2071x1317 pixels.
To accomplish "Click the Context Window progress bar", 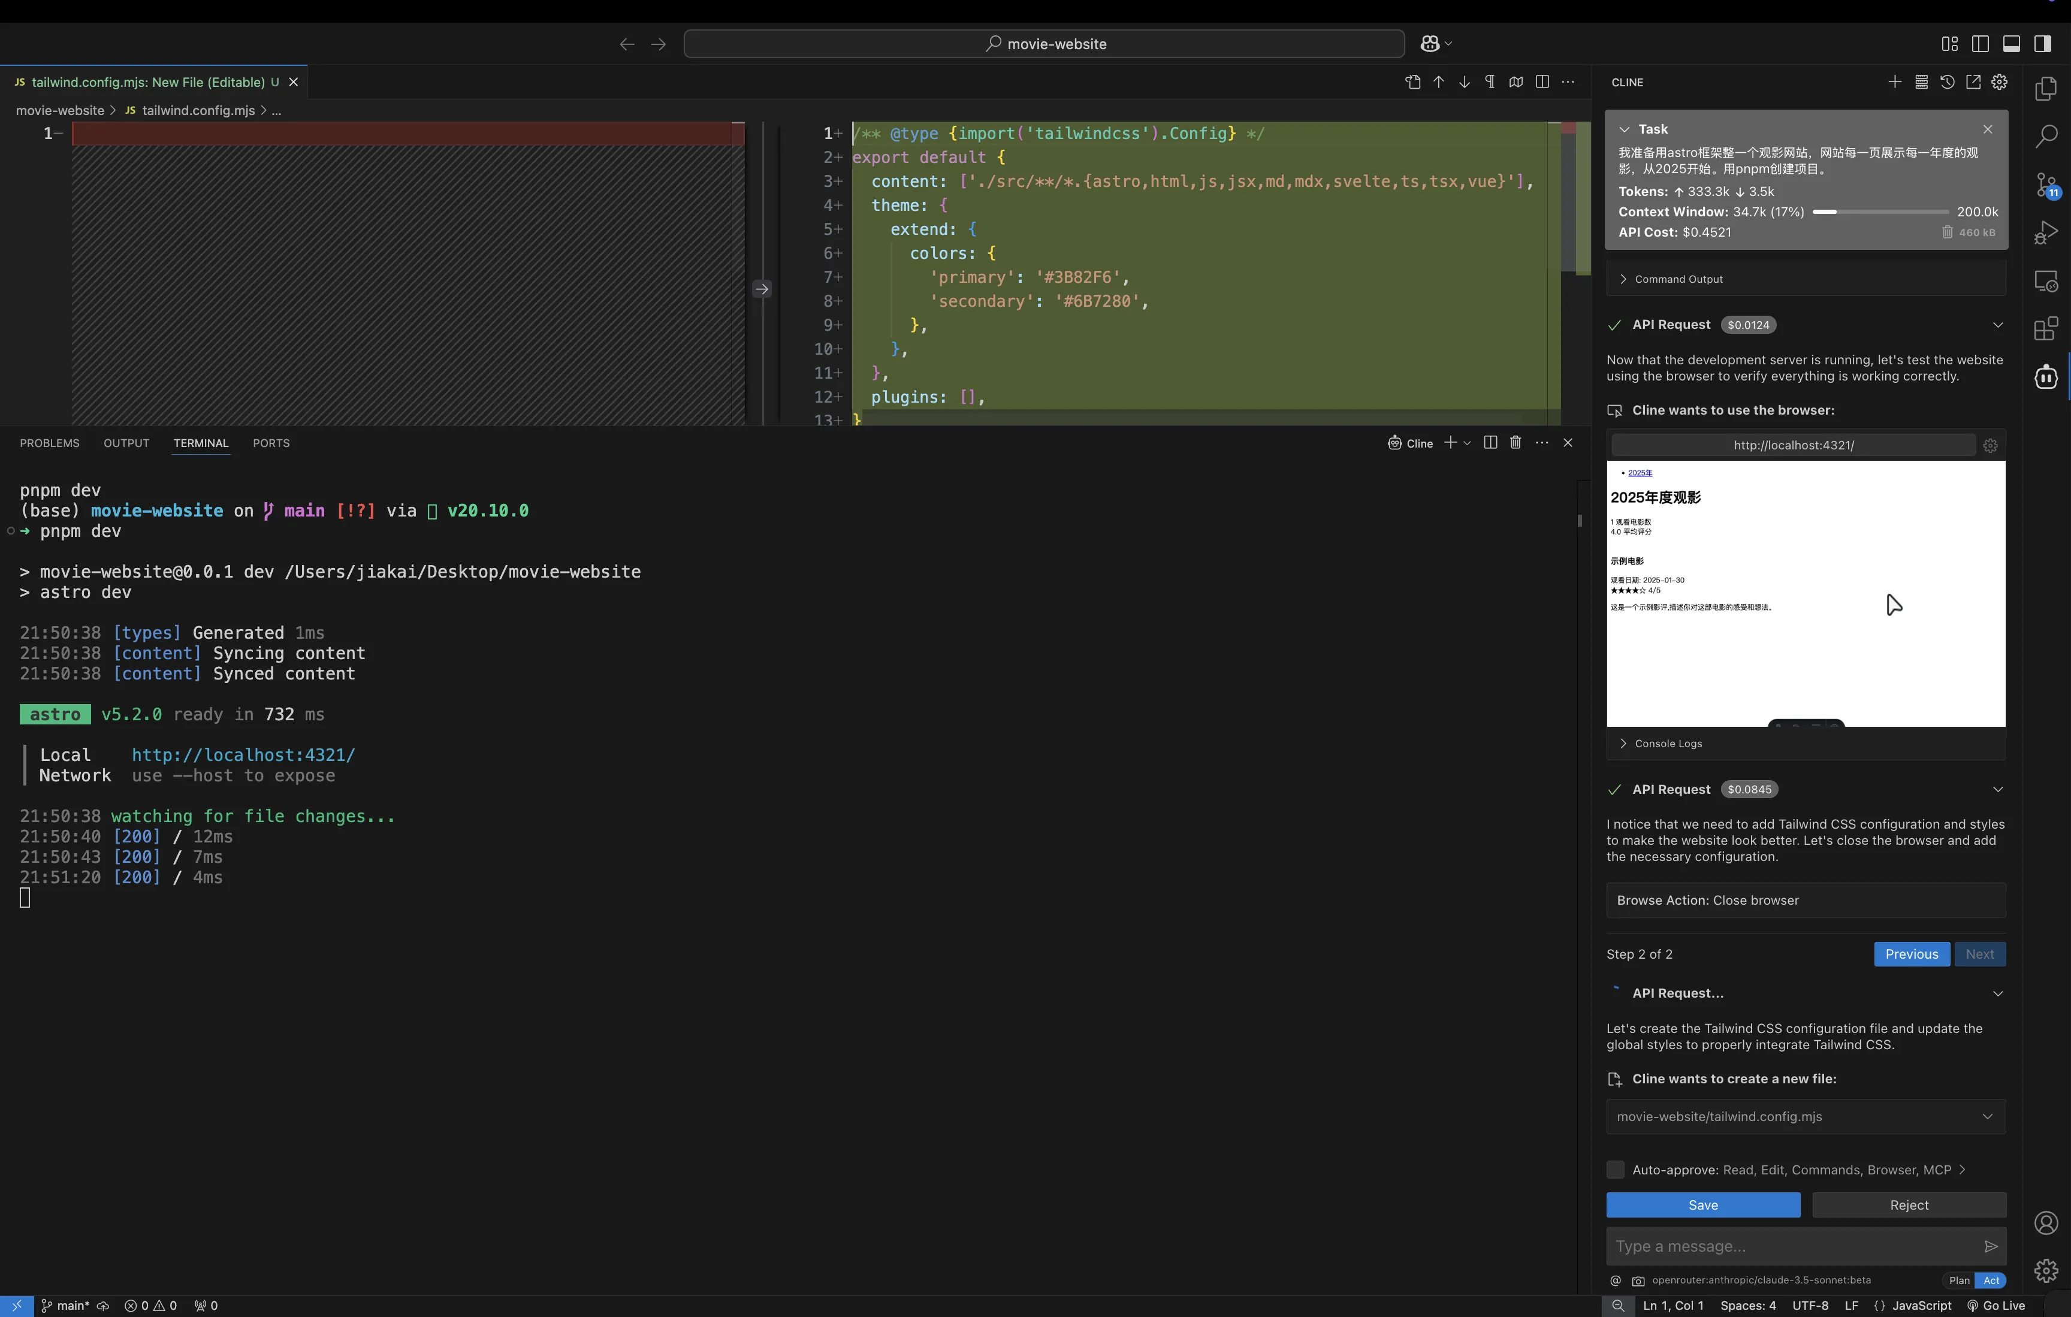I will click(1880, 212).
